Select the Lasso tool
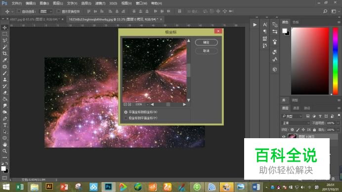Image resolution: width=342 pixels, height=192 pixels. pos(4,40)
